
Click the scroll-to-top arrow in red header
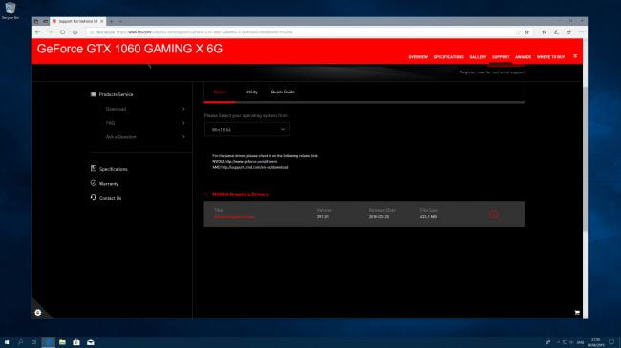point(575,56)
